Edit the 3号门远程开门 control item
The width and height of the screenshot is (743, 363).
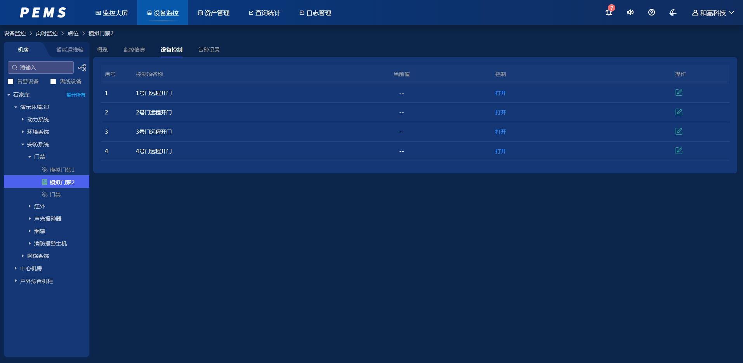point(679,131)
